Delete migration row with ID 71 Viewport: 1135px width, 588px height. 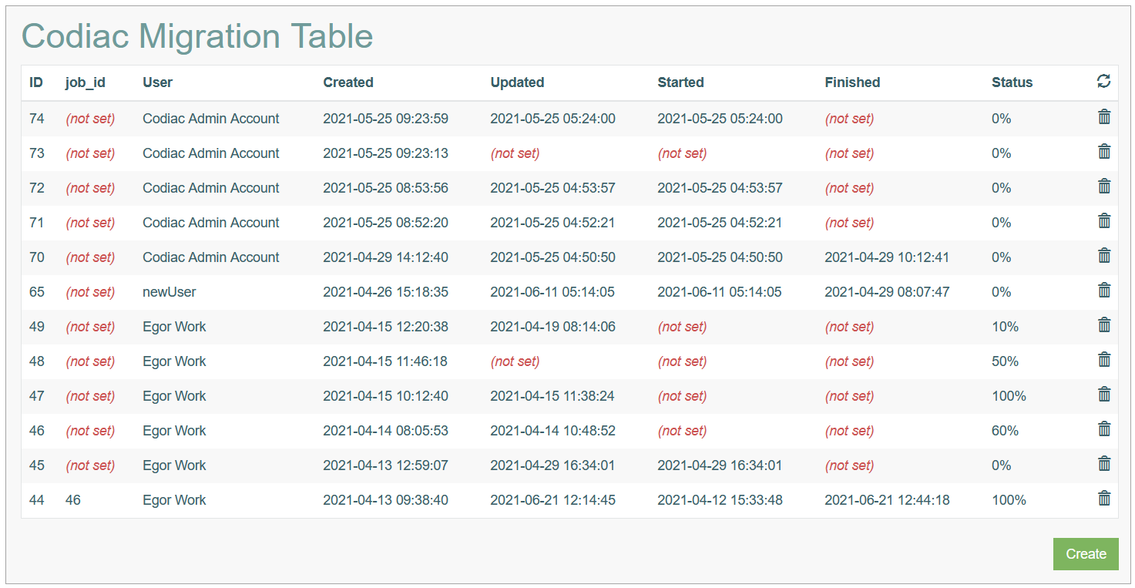coord(1104,220)
